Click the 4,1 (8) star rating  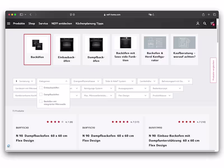click(x=60, y=122)
